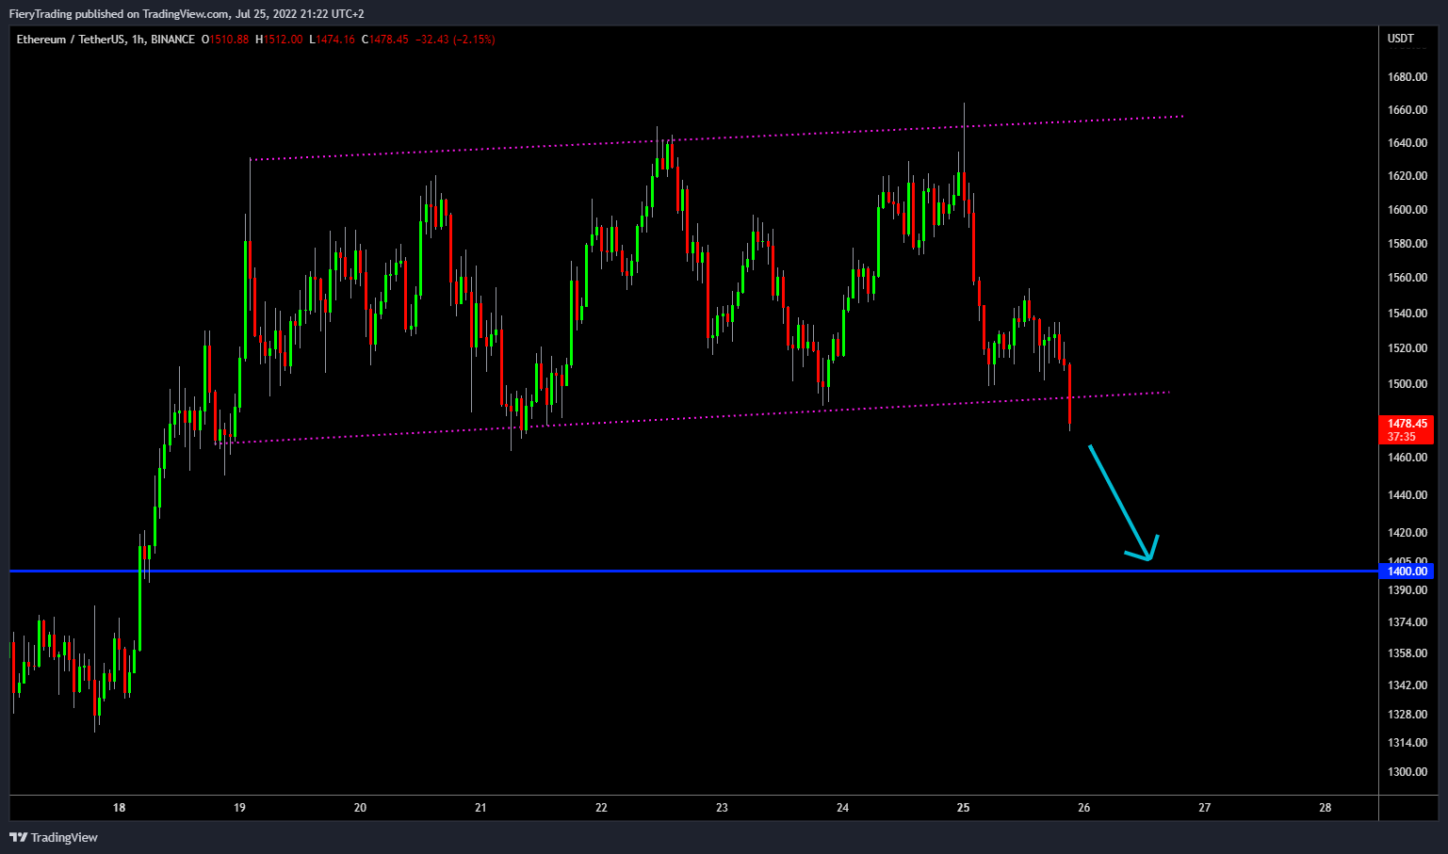Click date 21 on the time axis
The width and height of the screenshot is (1448, 854).
pos(480,808)
